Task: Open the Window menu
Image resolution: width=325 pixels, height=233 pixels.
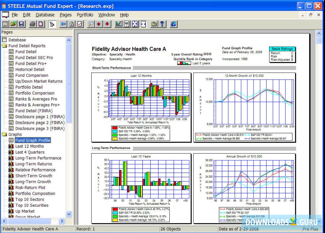Action: click(107, 15)
